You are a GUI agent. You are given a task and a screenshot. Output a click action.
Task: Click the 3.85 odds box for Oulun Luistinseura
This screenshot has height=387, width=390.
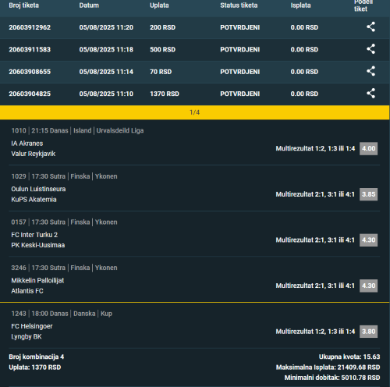368,194
